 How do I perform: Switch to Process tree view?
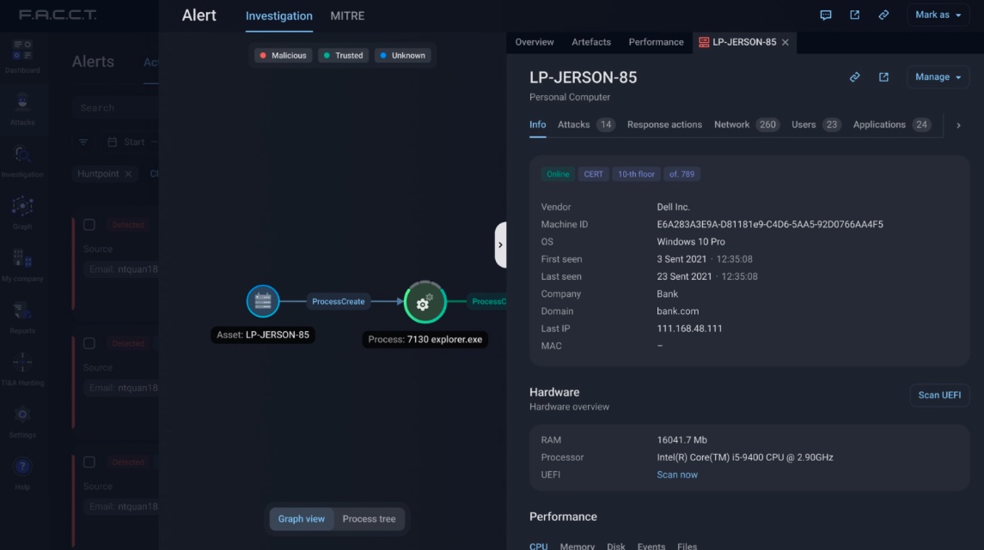pyautogui.click(x=369, y=519)
